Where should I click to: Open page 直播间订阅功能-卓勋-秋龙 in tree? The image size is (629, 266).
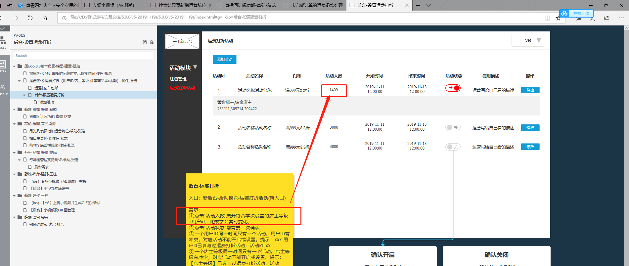50,116
